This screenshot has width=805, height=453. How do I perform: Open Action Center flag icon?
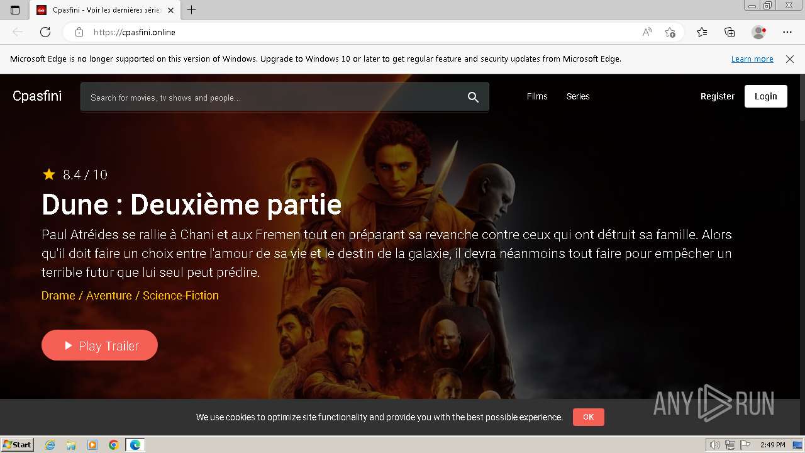pyautogui.click(x=745, y=445)
